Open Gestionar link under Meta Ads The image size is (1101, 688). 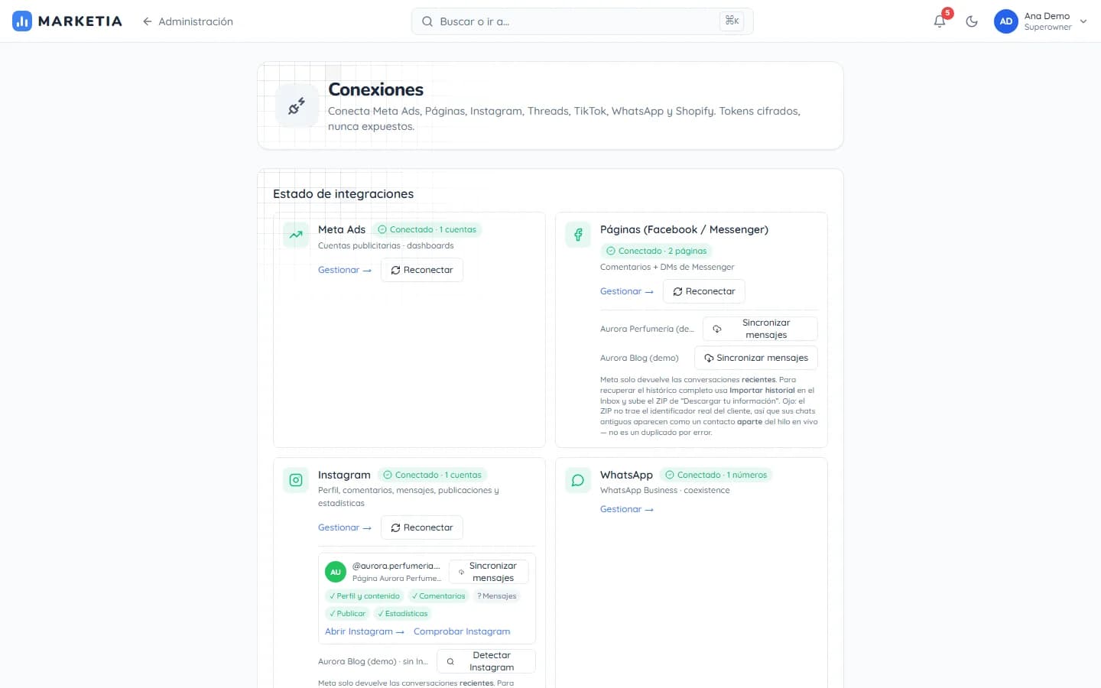(345, 270)
